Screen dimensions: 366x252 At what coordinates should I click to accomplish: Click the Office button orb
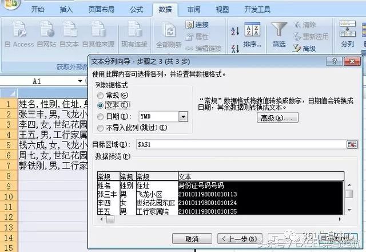[10, 4]
